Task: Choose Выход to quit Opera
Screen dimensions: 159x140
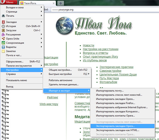Action: coord(22,86)
